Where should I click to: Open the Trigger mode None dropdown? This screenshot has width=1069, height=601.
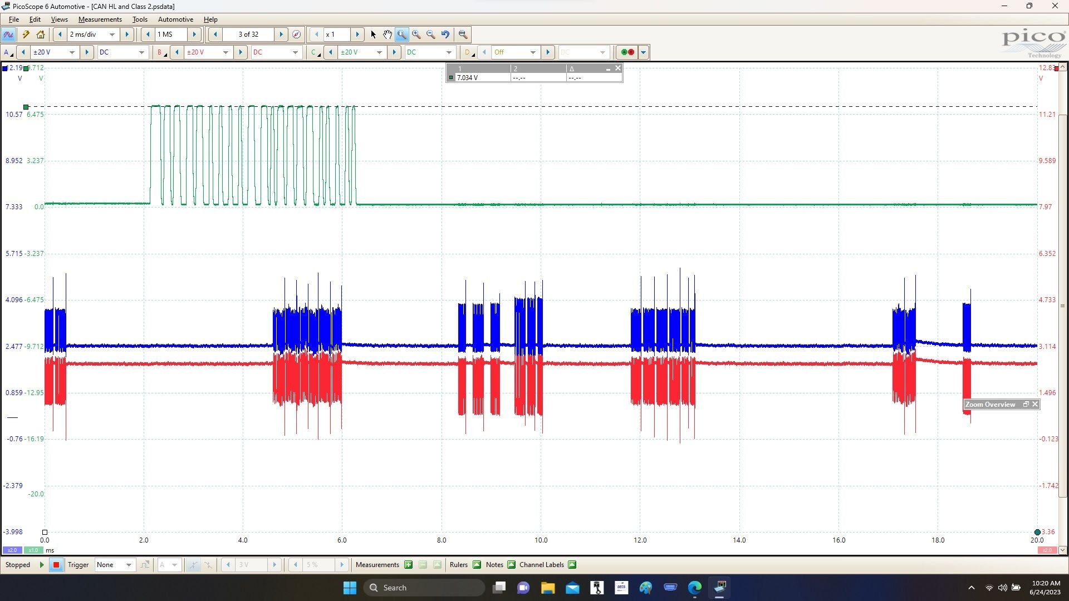pos(128,565)
